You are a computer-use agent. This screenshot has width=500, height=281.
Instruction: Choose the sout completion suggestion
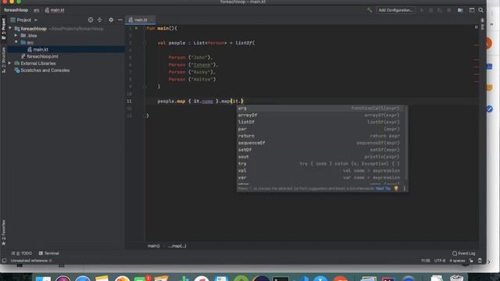point(320,157)
